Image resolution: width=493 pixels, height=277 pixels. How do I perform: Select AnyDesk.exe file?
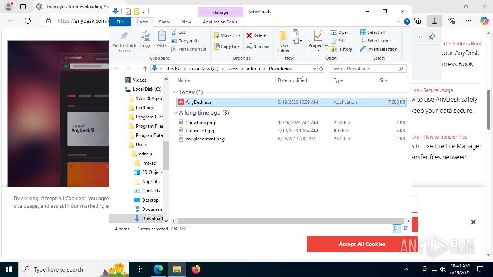[292, 102]
